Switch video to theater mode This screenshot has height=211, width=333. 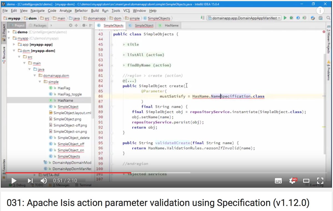coord(306,181)
